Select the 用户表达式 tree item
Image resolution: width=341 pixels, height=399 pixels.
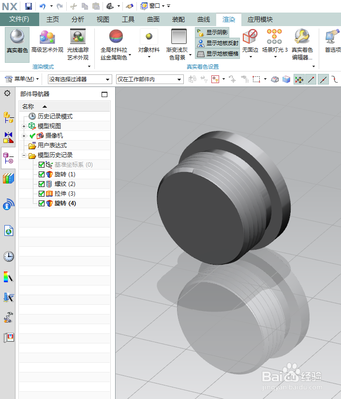pos(52,145)
